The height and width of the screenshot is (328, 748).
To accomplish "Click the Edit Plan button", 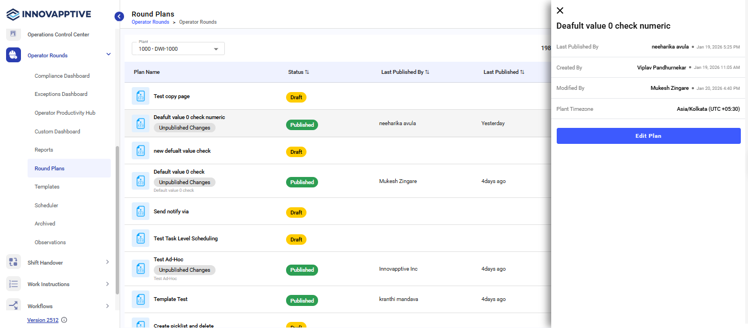I will click(x=648, y=136).
